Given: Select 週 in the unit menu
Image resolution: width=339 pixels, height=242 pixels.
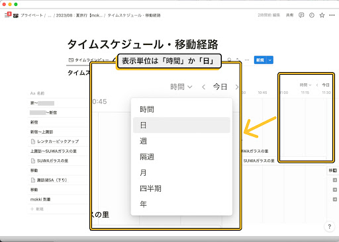Looking at the screenshot, I should (x=181, y=141).
